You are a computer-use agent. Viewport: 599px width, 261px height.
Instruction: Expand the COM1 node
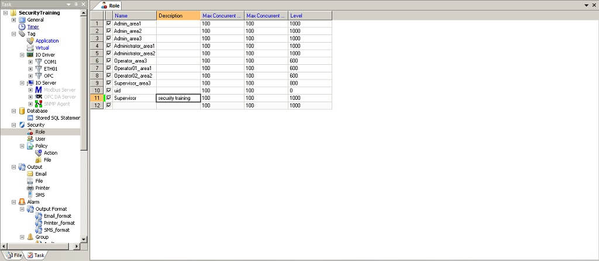[x=30, y=62]
